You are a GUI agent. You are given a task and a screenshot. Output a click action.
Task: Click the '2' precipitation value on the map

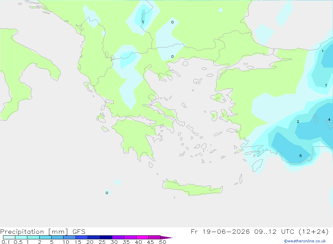pos(298,122)
